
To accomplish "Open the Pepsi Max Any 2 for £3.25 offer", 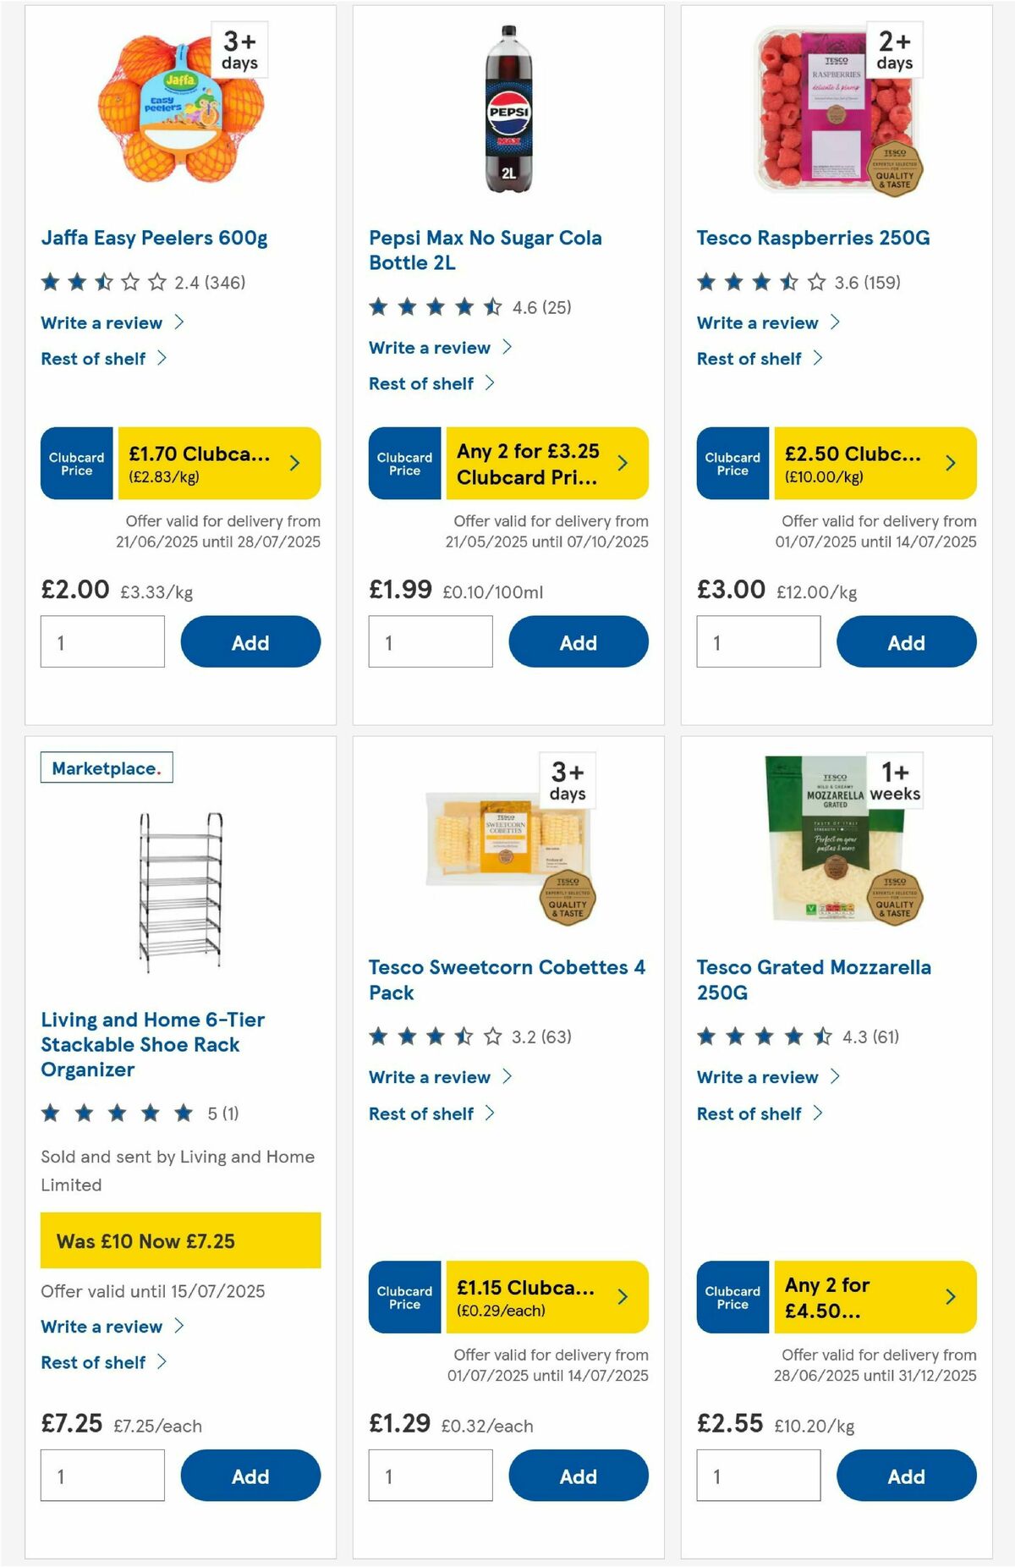I will coord(546,463).
